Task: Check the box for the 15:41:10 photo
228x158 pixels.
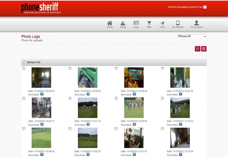Action: 70,99
